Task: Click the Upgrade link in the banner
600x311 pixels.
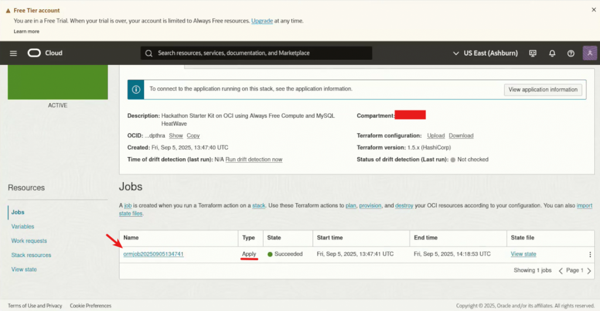Action: [262, 21]
